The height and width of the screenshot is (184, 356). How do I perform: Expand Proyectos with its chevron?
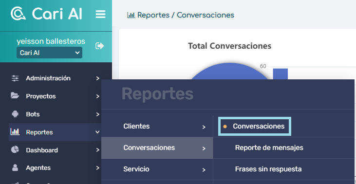pyautogui.click(x=97, y=96)
